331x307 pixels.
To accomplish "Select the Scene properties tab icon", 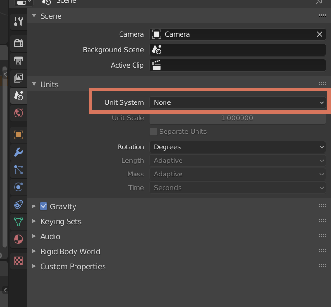I will pyautogui.click(x=18, y=96).
